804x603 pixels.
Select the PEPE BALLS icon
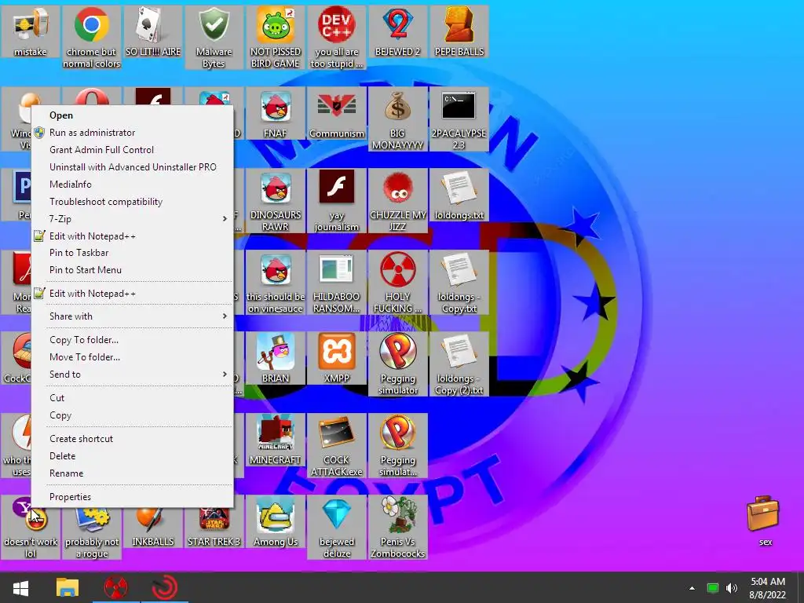(x=459, y=31)
